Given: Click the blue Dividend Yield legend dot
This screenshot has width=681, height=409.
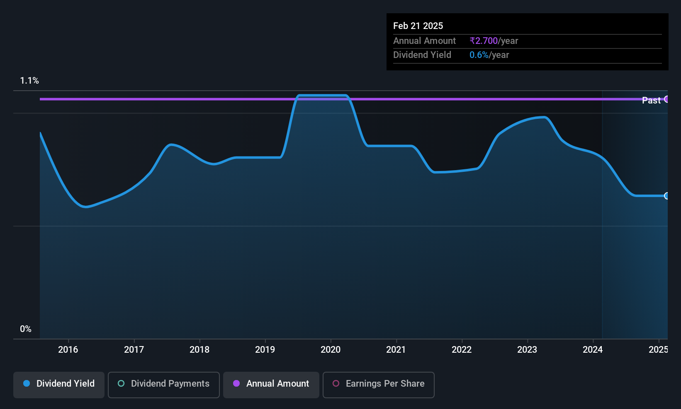Looking at the screenshot, I should tap(27, 383).
